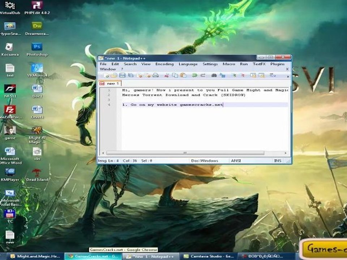Viewport: 347px width, 260px height.
Task: Select the KMPlayer desktop icon
Action: [x=10, y=175]
